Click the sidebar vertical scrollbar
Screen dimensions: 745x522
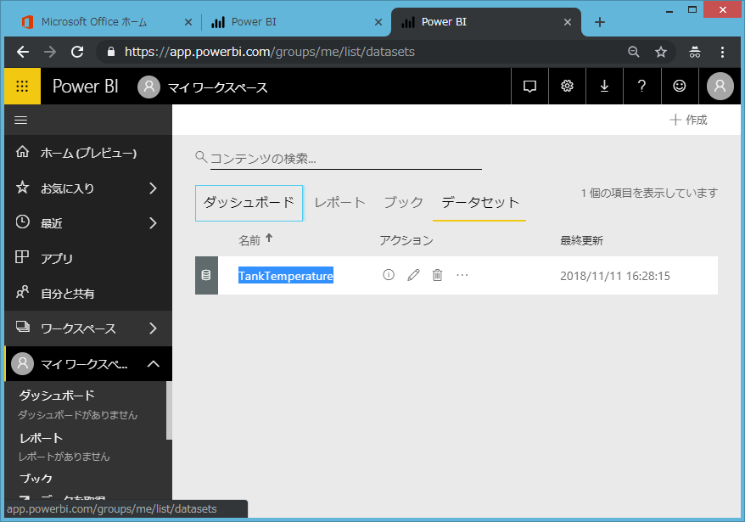point(169,410)
